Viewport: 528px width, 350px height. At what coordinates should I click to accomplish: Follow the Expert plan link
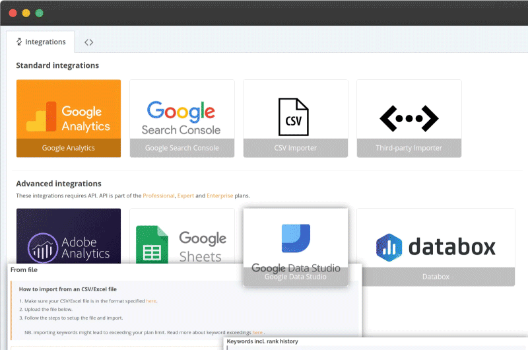pos(185,195)
